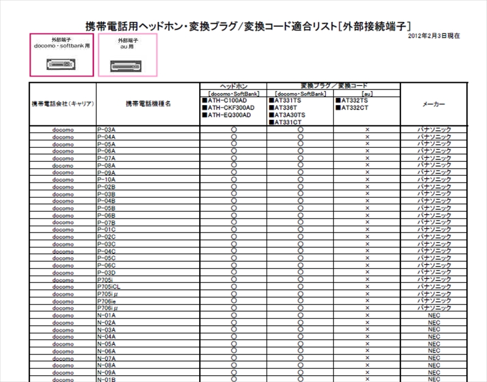Image resolution: width=487 pixels, height=382 pixels.
Task: Click model cell P-05A
Action: [148, 144]
